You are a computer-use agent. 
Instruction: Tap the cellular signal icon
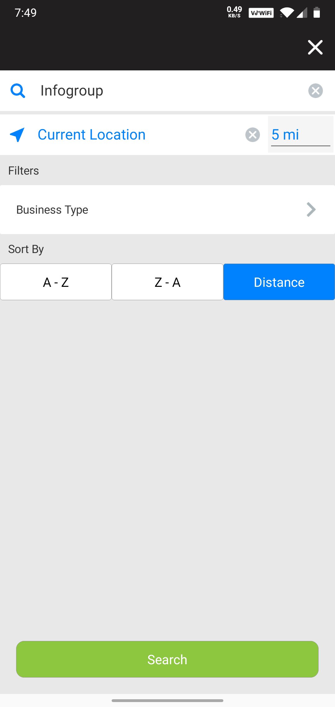[302, 13]
